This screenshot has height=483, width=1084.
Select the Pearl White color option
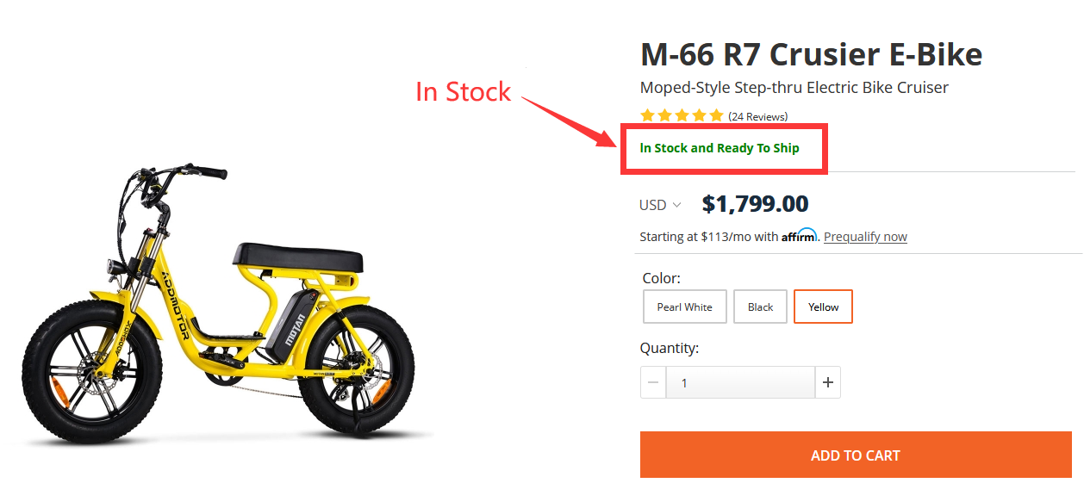(x=685, y=307)
